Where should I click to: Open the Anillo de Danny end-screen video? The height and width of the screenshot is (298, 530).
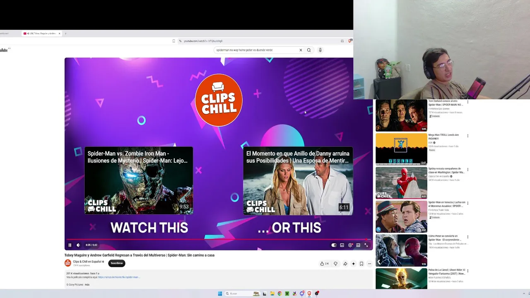[x=298, y=181]
